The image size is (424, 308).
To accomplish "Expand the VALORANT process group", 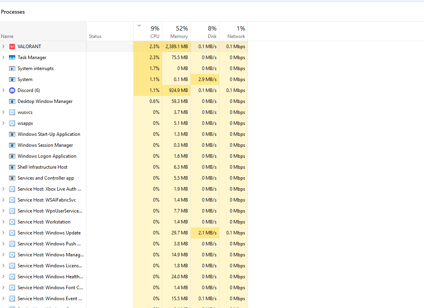I will [3, 47].
